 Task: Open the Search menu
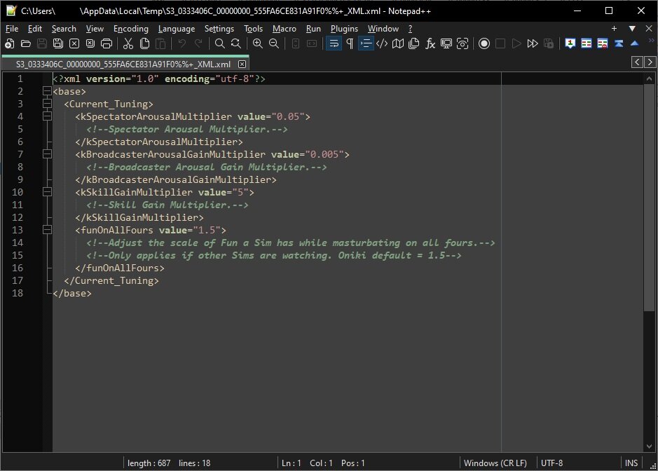[x=64, y=29]
